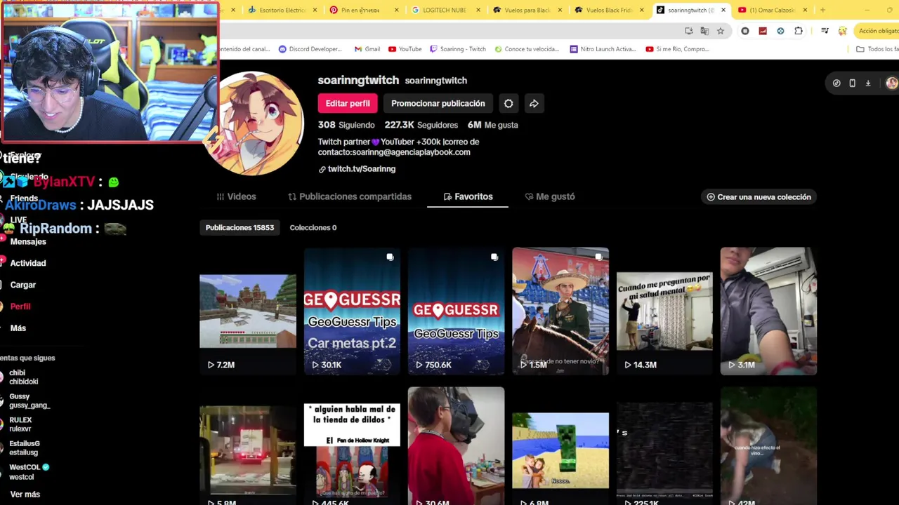Click the red chart extension icon
This screenshot has height=505, width=899.
point(763,31)
